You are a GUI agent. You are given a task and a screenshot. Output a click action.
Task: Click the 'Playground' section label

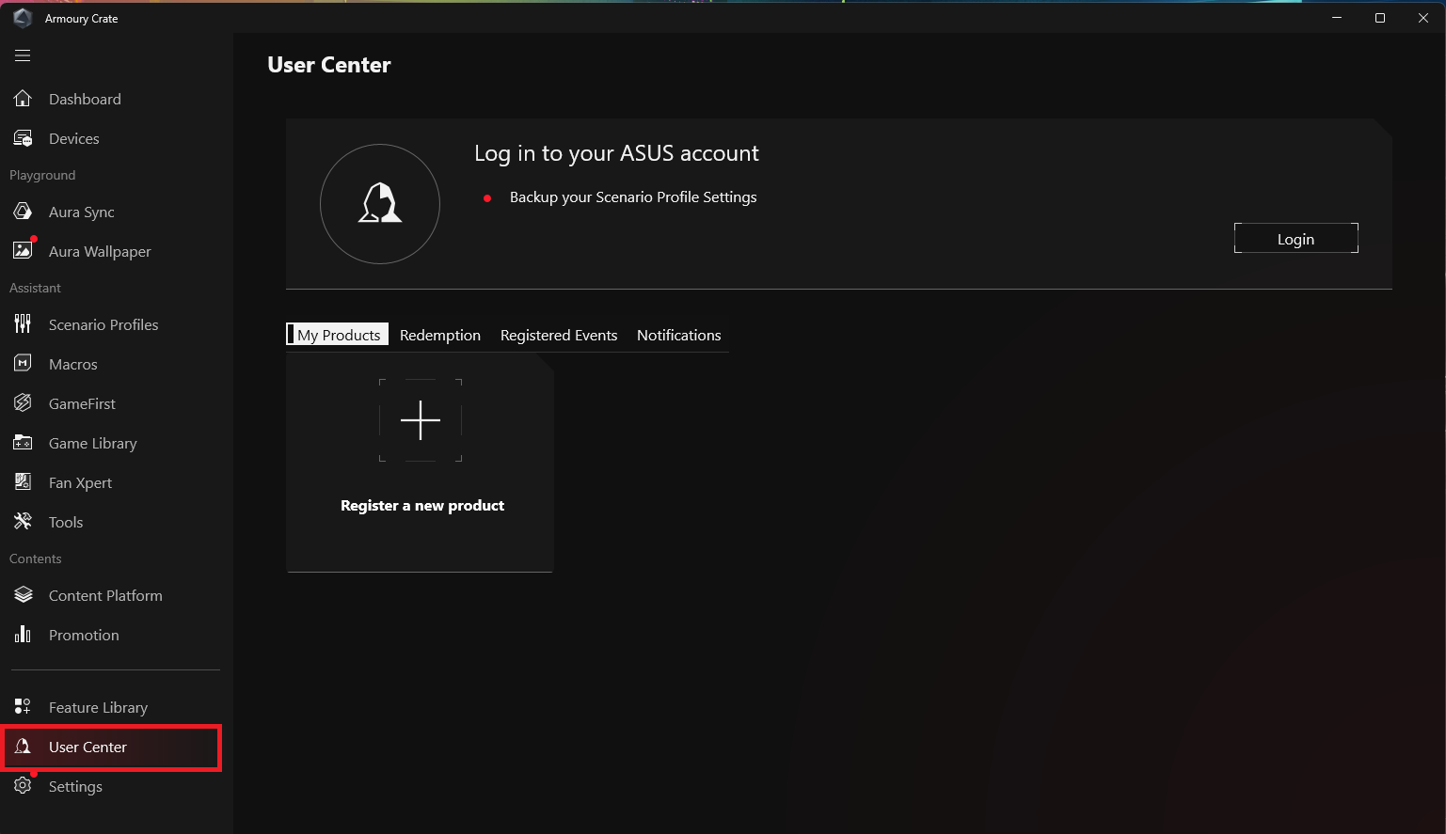pyautogui.click(x=42, y=175)
